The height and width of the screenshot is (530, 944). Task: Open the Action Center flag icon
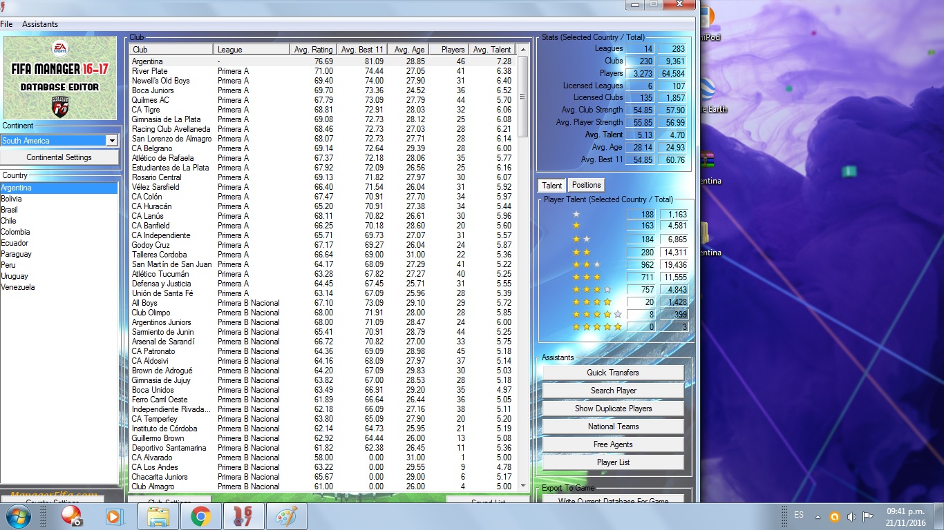[x=867, y=517]
